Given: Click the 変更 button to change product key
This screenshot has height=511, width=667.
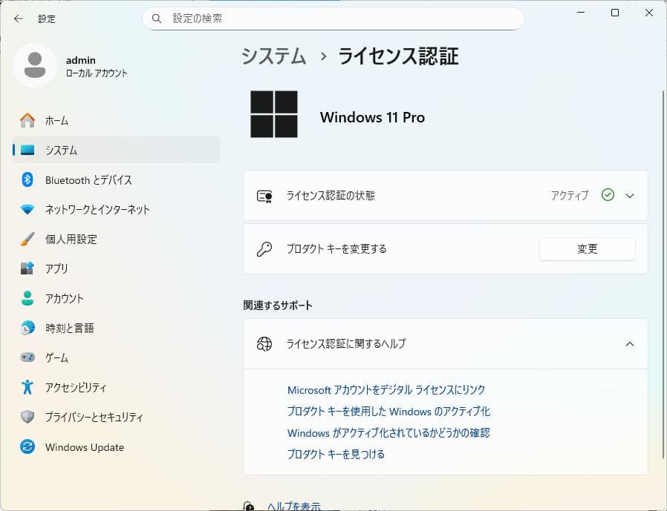Looking at the screenshot, I should point(587,249).
